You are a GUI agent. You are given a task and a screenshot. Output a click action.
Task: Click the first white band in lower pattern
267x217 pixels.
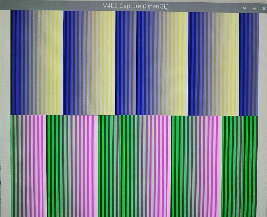click(45, 166)
